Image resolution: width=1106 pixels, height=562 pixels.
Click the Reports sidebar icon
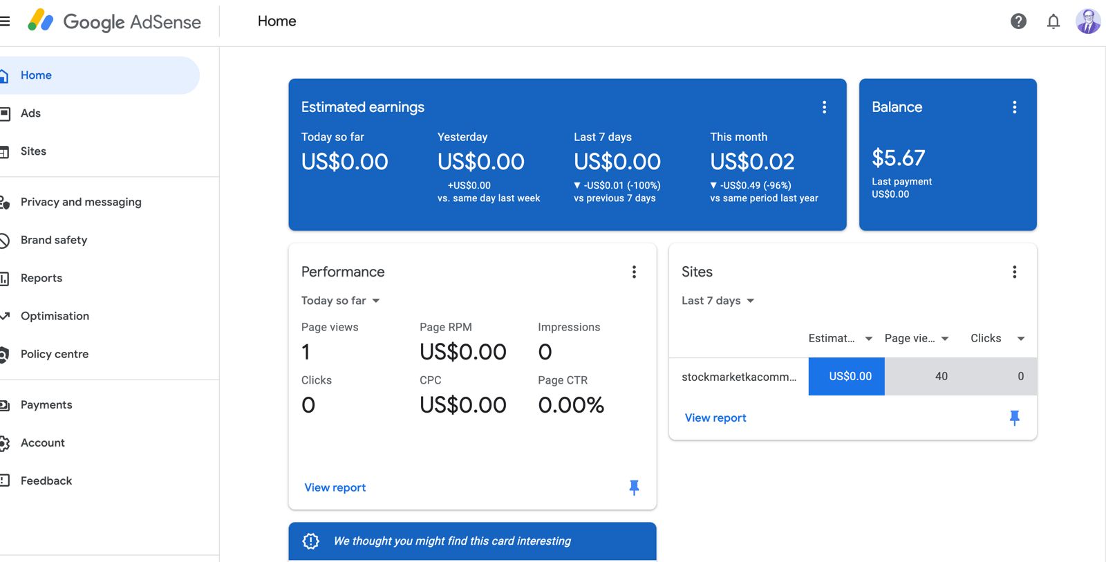pyautogui.click(x=4, y=278)
